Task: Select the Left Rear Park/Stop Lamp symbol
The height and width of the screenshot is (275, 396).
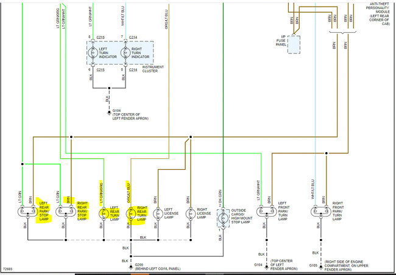Action: pos(27,212)
